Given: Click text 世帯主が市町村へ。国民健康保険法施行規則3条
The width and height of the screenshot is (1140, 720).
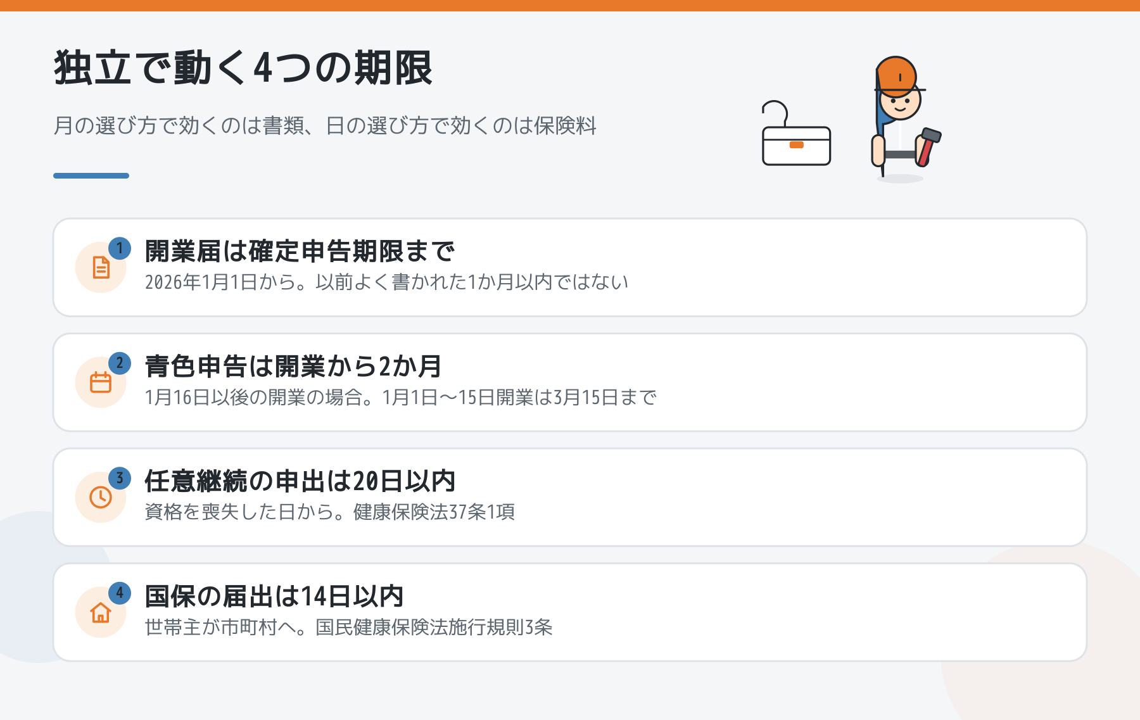Looking at the screenshot, I should tap(349, 627).
